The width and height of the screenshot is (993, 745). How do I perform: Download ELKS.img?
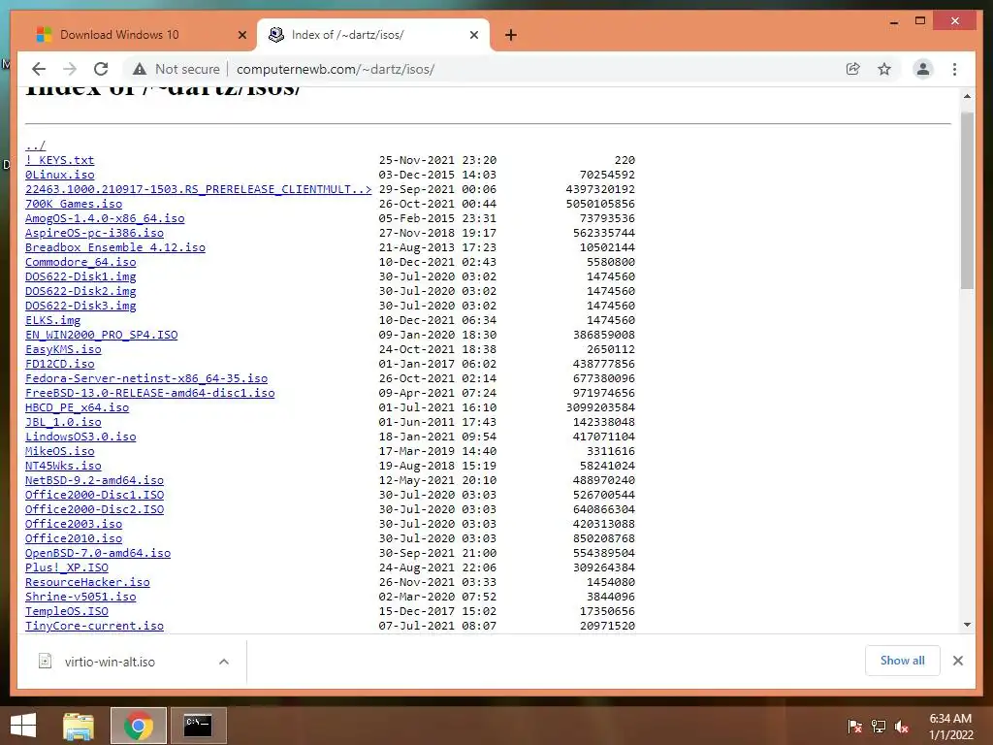(52, 320)
